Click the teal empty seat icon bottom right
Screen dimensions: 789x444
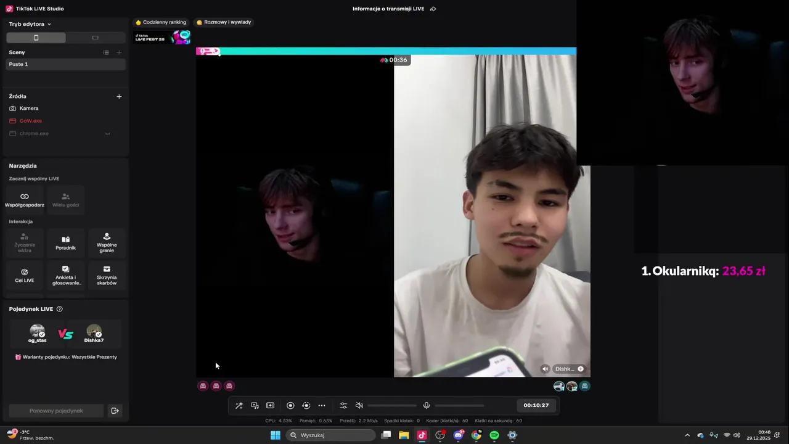click(x=585, y=386)
